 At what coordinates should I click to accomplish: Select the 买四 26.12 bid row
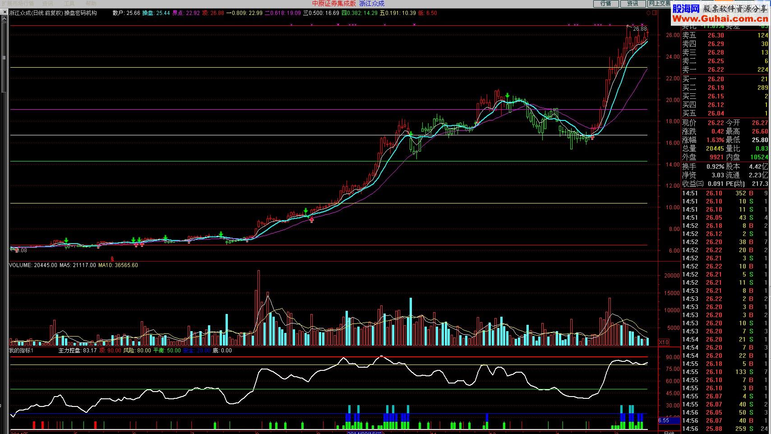point(725,105)
